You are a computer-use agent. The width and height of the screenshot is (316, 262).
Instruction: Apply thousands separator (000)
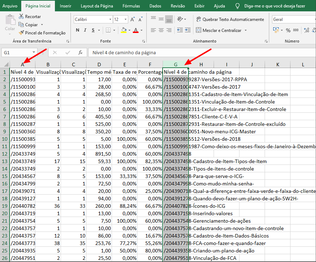click(296, 30)
